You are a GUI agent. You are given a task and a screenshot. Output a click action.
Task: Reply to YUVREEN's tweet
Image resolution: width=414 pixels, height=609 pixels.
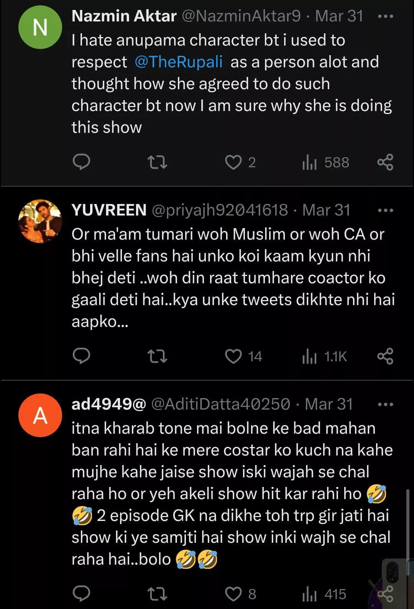tap(81, 356)
